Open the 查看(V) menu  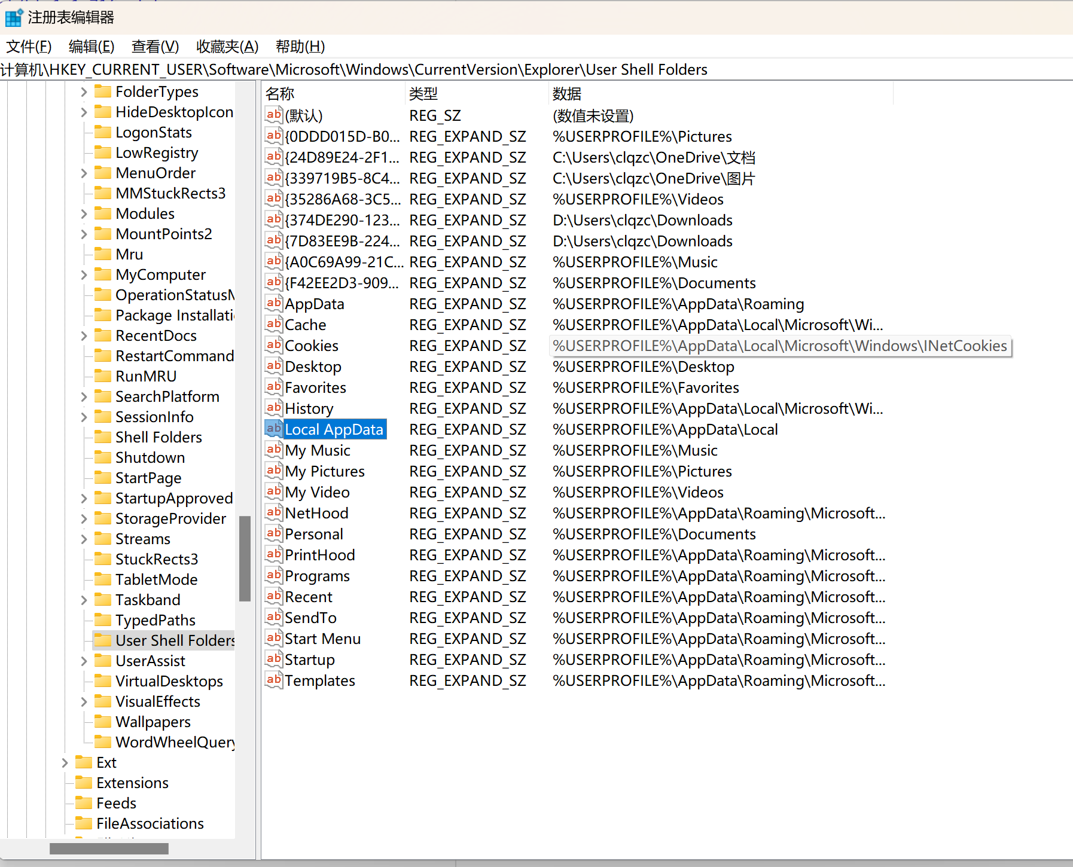coord(156,46)
